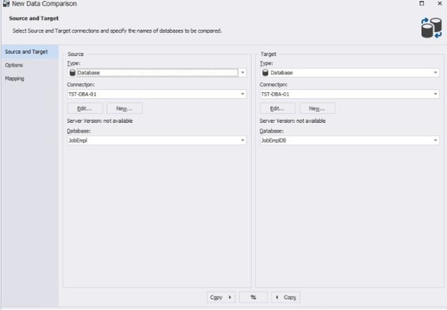Click the Target connection field TST-DBA-01

click(349, 94)
